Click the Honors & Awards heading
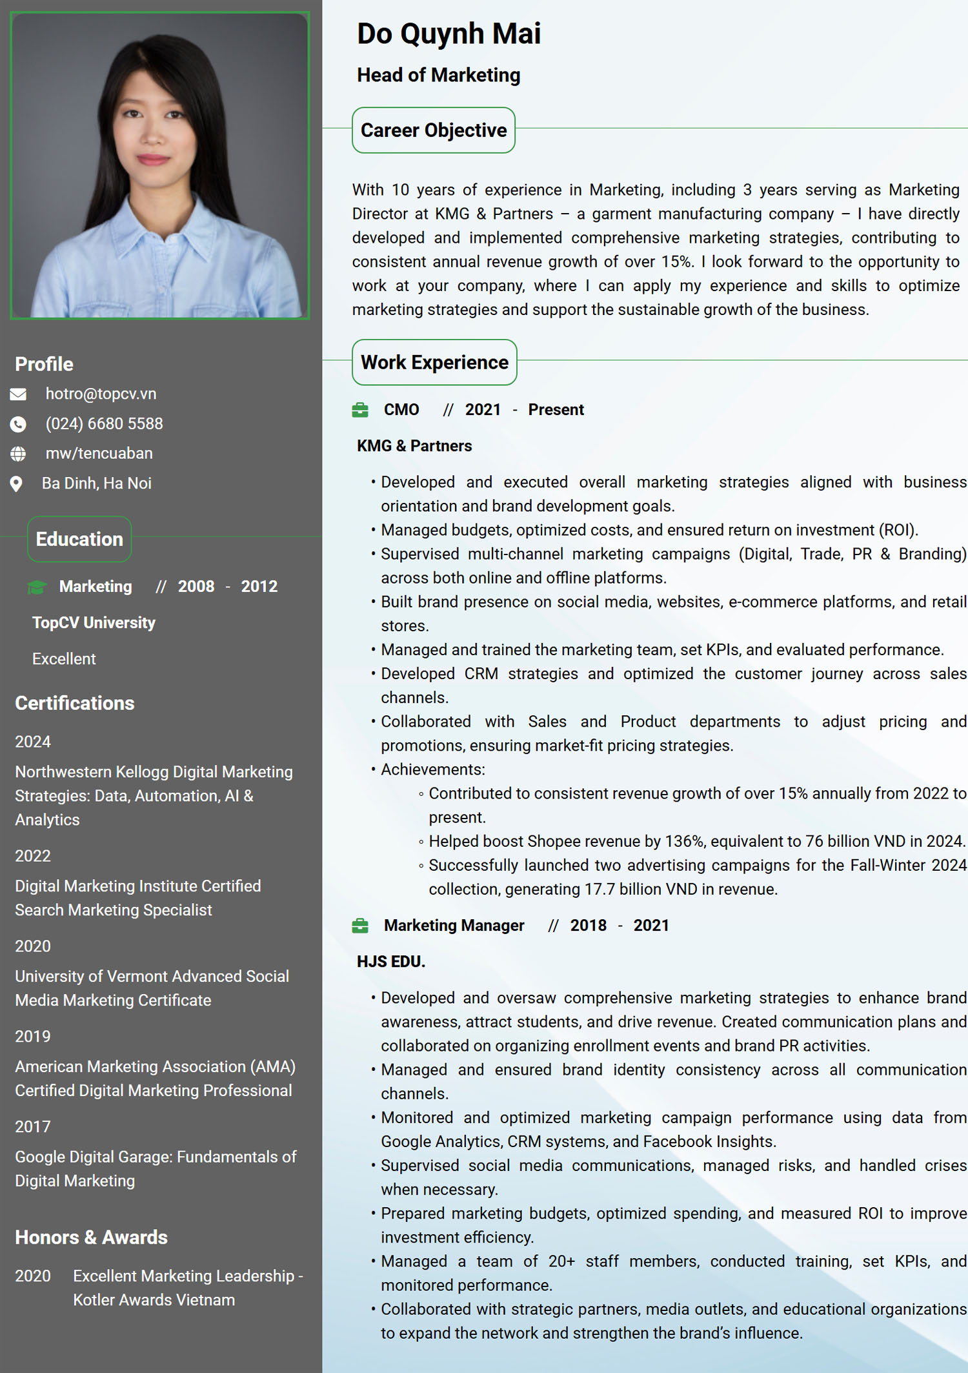968x1373 pixels. pyautogui.click(x=91, y=1237)
